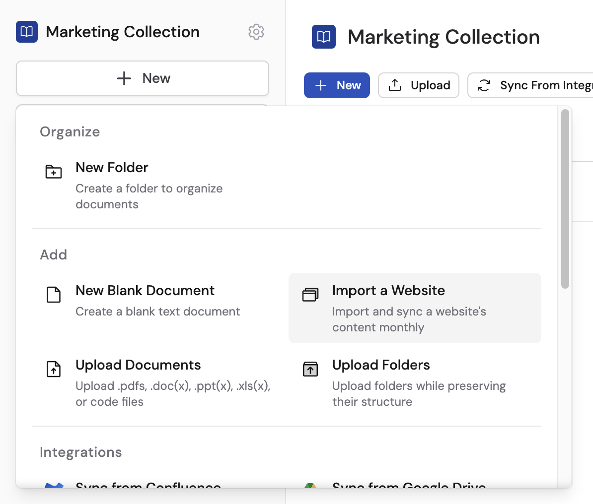Open the New dropdown in the sidebar
Screen dimensions: 593x504
142,78
